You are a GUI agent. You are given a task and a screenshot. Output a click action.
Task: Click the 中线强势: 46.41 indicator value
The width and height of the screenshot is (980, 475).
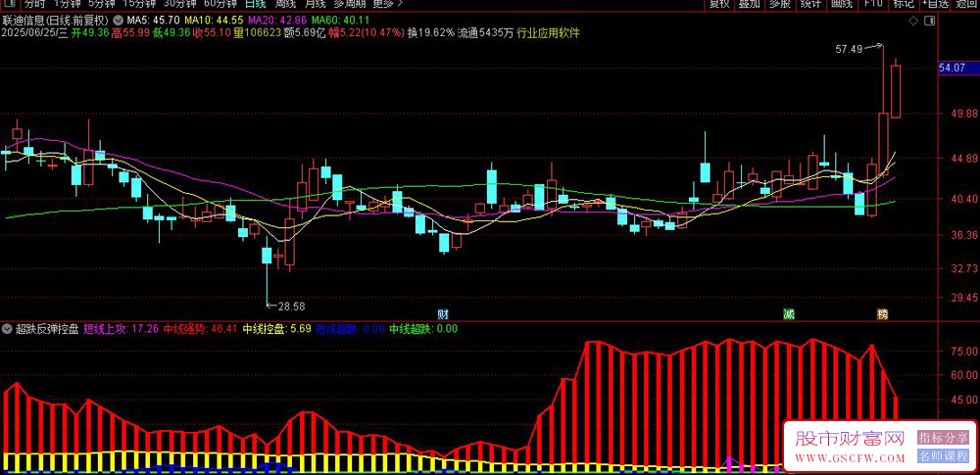(200, 329)
